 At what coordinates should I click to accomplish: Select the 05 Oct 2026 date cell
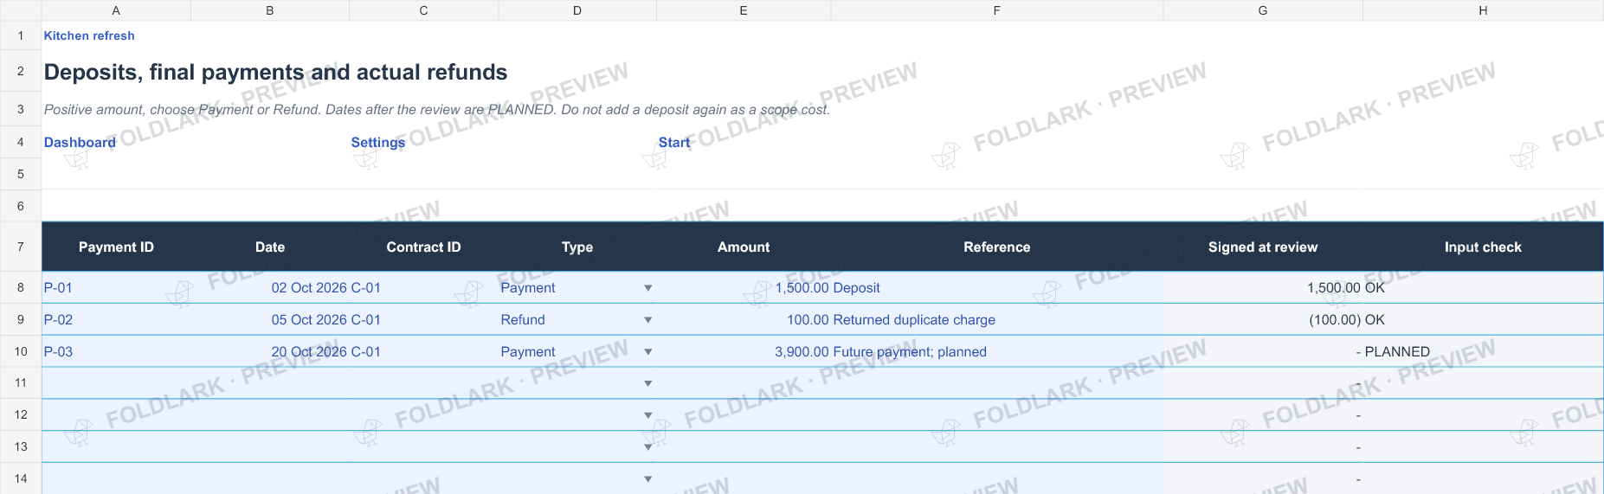[270, 319]
